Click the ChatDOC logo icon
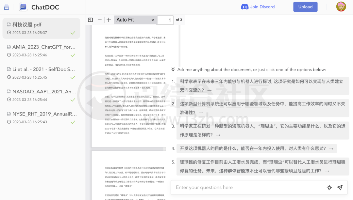 23,7
